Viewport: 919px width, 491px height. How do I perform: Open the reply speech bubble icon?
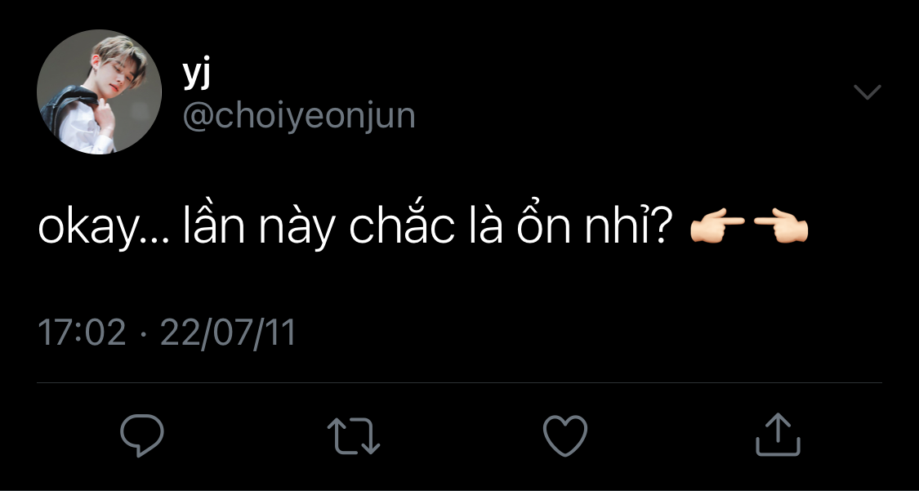tap(142, 435)
